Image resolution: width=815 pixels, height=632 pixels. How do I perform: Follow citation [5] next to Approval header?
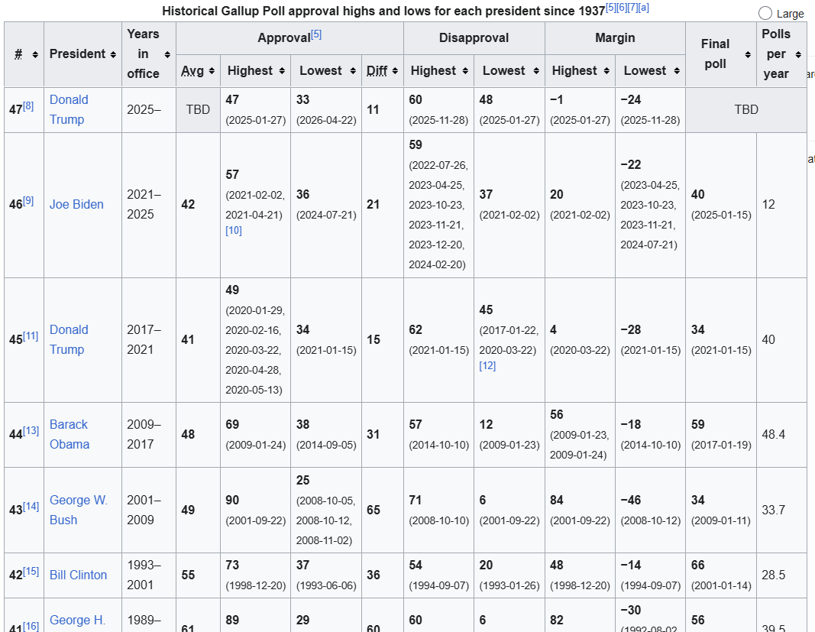pyautogui.click(x=316, y=34)
